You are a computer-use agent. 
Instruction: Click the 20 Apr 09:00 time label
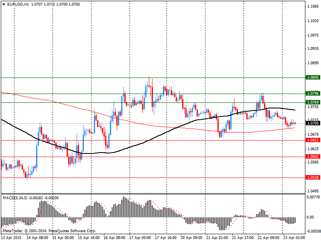point(191,238)
